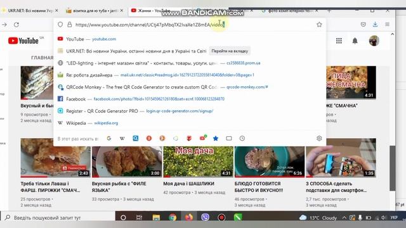This screenshot has width=406, height=228.
Task: Search this time with Wikipedia icon
Action: pyautogui.click(x=122, y=138)
